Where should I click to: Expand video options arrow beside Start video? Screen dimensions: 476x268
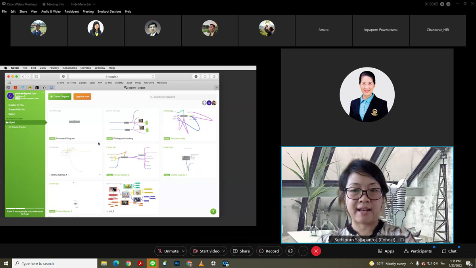[224, 251]
